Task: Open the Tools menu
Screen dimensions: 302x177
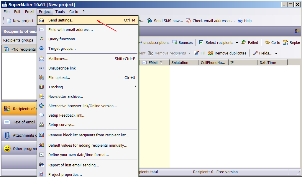Action: [x=60, y=12]
